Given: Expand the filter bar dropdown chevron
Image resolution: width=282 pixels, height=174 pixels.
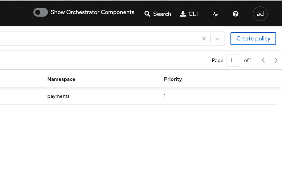Looking at the screenshot, I should point(217,39).
